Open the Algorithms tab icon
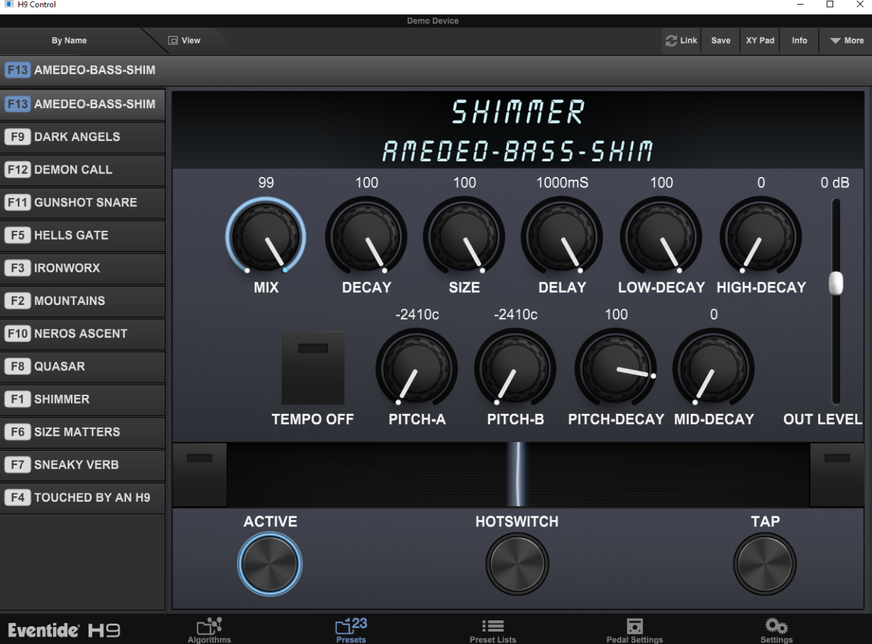This screenshot has width=872, height=644. [209, 626]
